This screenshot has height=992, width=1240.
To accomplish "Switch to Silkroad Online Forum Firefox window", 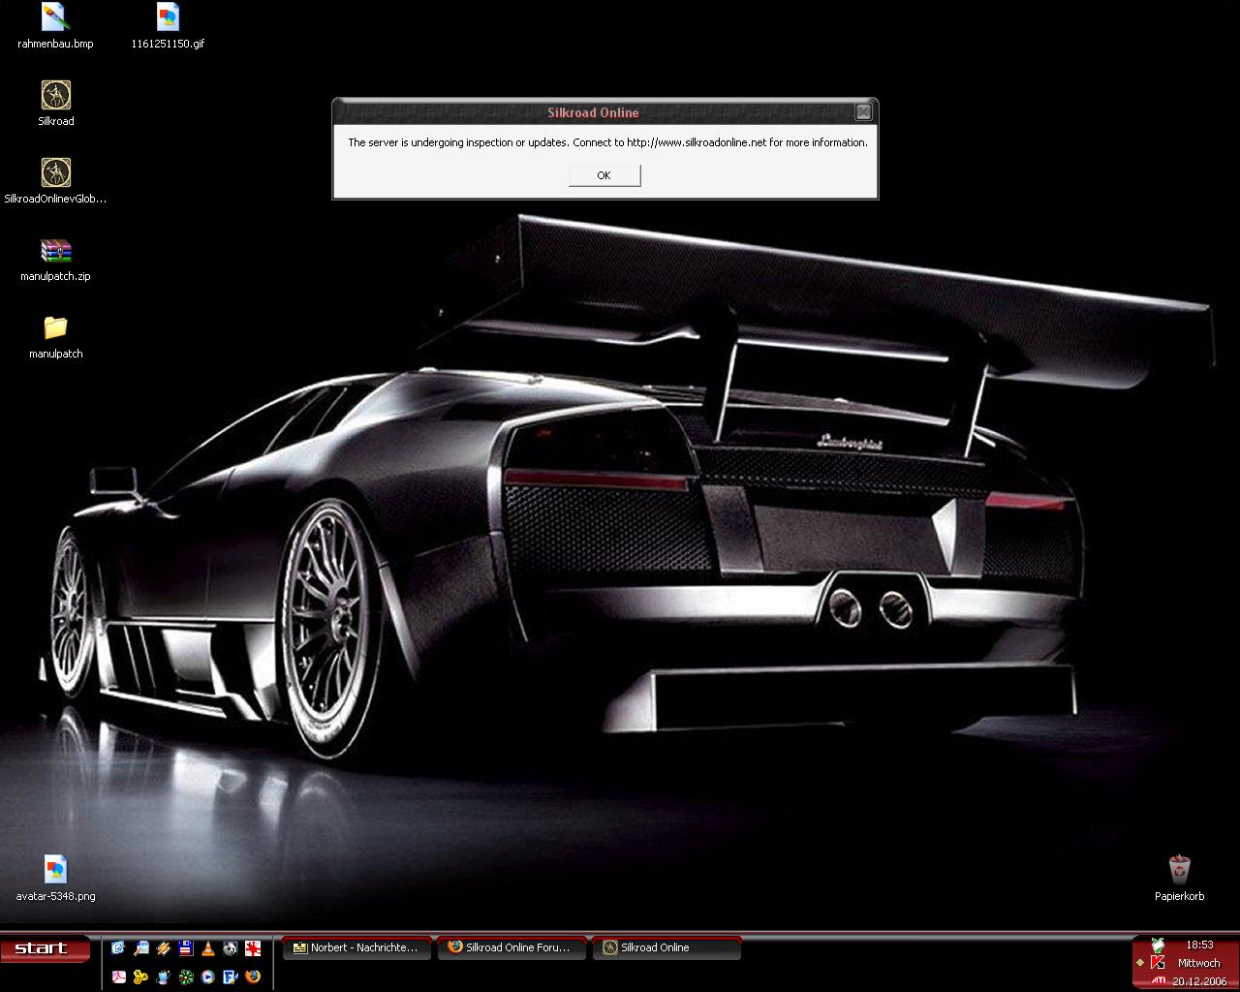I will pos(511,948).
